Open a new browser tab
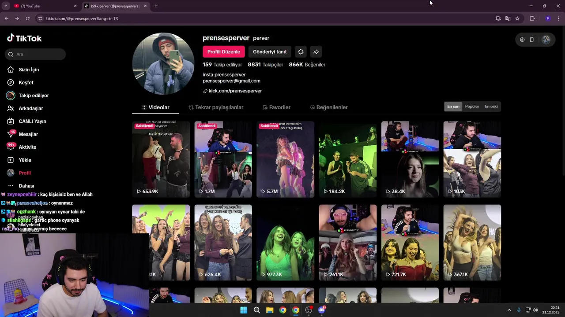The width and height of the screenshot is (565, 317). (x=156, y=6)
